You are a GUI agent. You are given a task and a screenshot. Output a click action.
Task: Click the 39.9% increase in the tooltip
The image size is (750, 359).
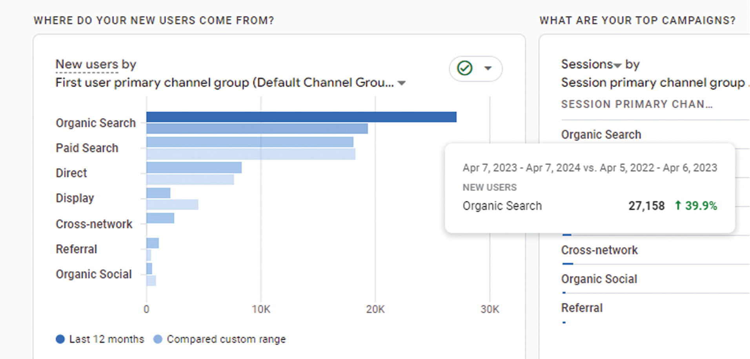coord(696,206)
